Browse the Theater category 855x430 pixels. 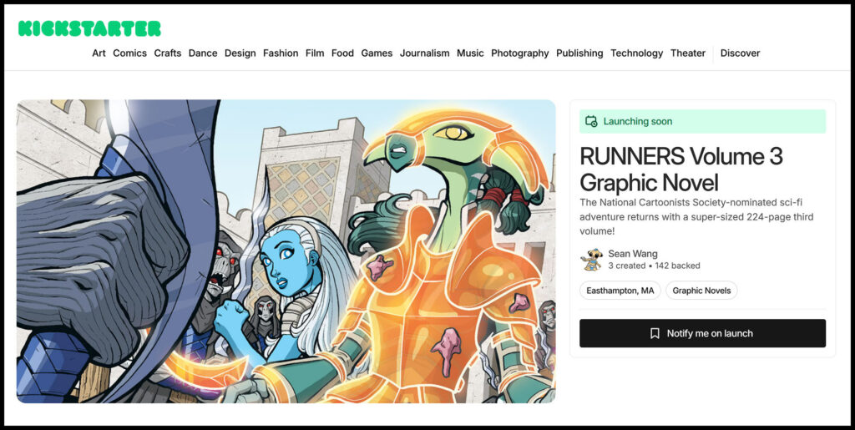[688, 53]
